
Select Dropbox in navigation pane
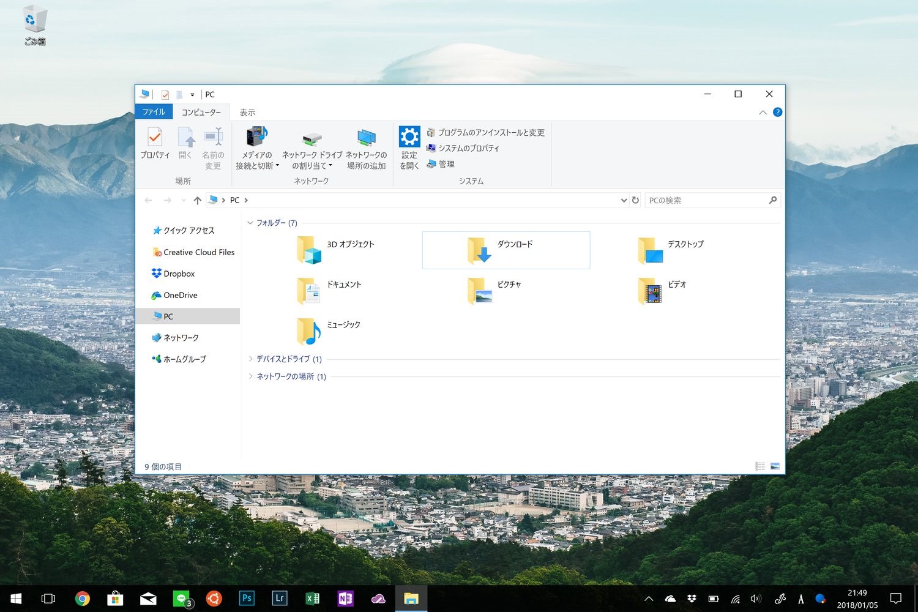173,274
